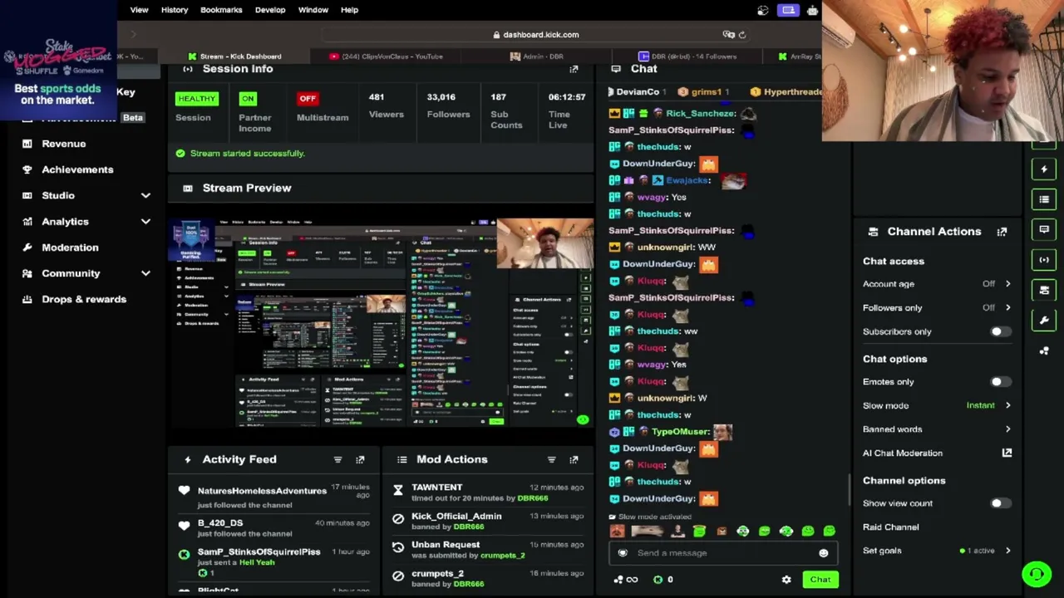Open the View menu

139,10
